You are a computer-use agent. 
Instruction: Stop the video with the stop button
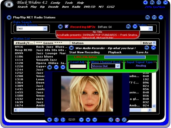pos(88,120)
